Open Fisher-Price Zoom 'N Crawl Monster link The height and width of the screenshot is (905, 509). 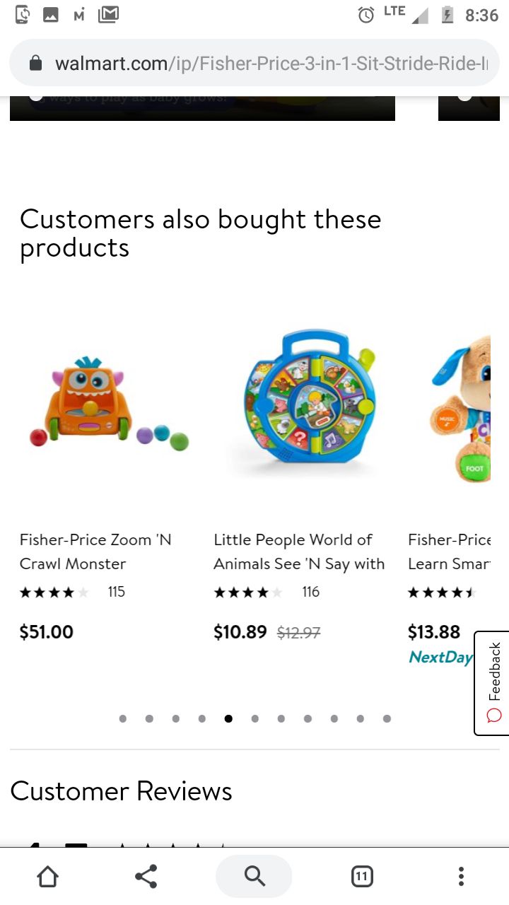(x=95, y=551)
